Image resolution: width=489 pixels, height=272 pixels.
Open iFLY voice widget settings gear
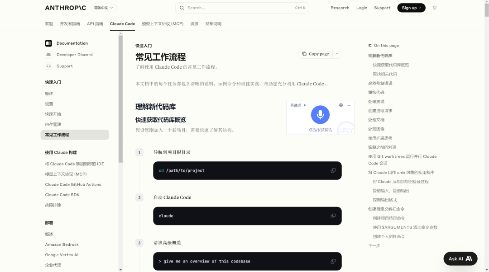[341, 105]
